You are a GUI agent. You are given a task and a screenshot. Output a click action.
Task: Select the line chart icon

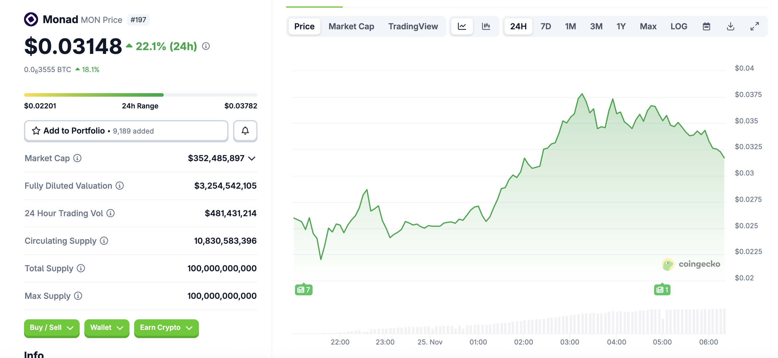click(462, 26)
